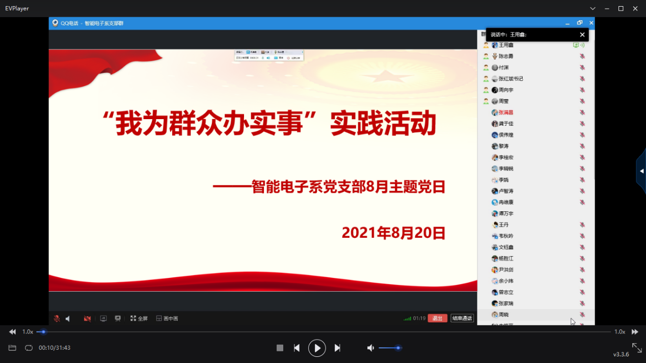Open a file with the folder icon
This screenshot has height=363, width=646.
pyautogui.click(x=12, y=348)
